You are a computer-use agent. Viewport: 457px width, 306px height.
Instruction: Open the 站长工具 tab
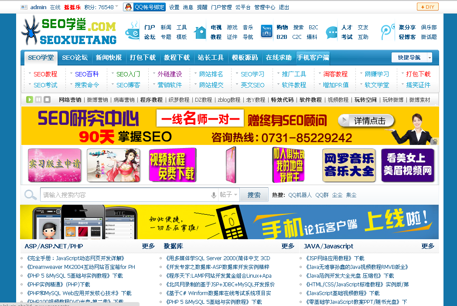click(x=211, y=58)
